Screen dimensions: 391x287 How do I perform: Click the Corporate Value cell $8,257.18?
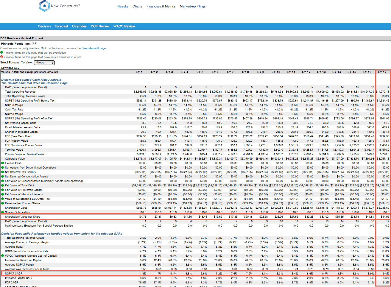[x=383, y=159]
